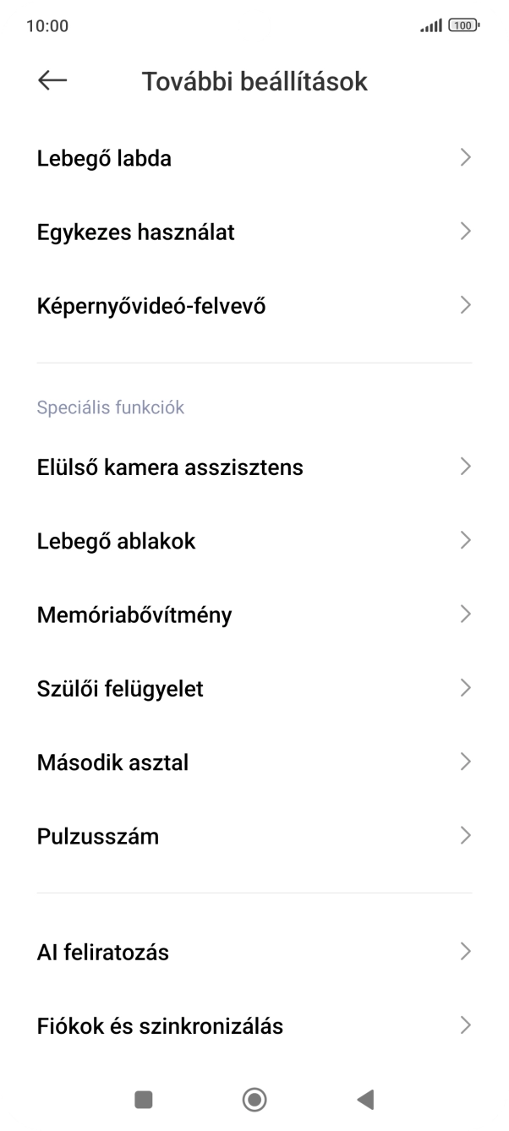Open Fiókok és szinkronizálás
509x1131 pixels.
pos(161,1025)
